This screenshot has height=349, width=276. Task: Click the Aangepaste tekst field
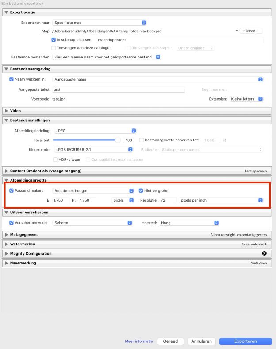[119, 89]
